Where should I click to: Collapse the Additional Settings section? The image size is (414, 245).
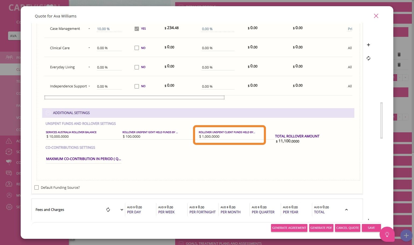[x=48, y=113]
